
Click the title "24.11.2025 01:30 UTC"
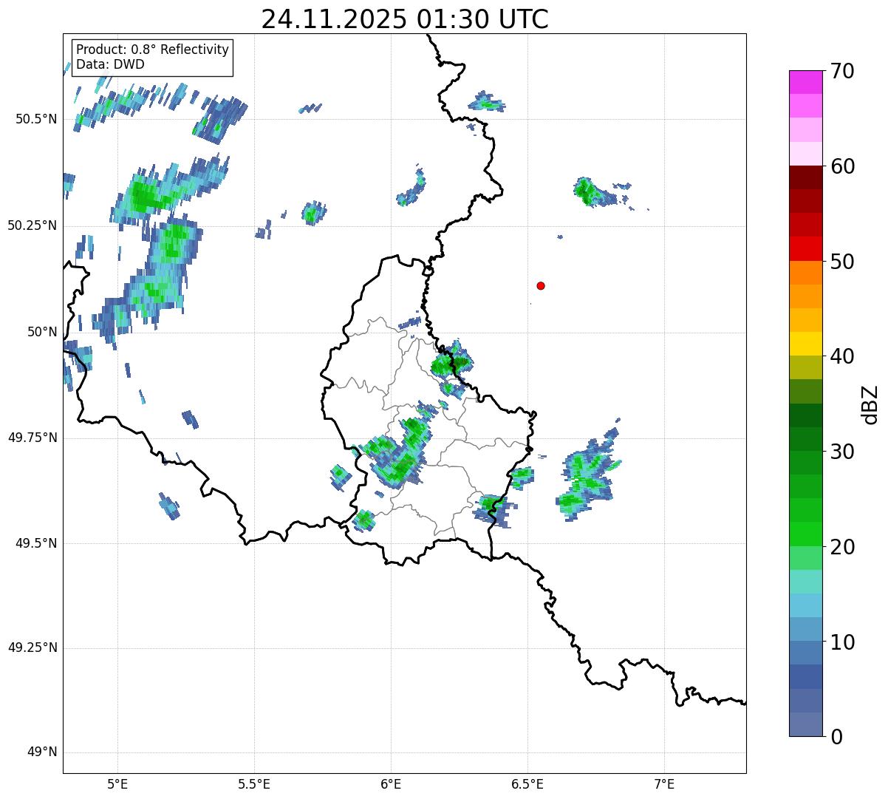click(x=405, y=19)
